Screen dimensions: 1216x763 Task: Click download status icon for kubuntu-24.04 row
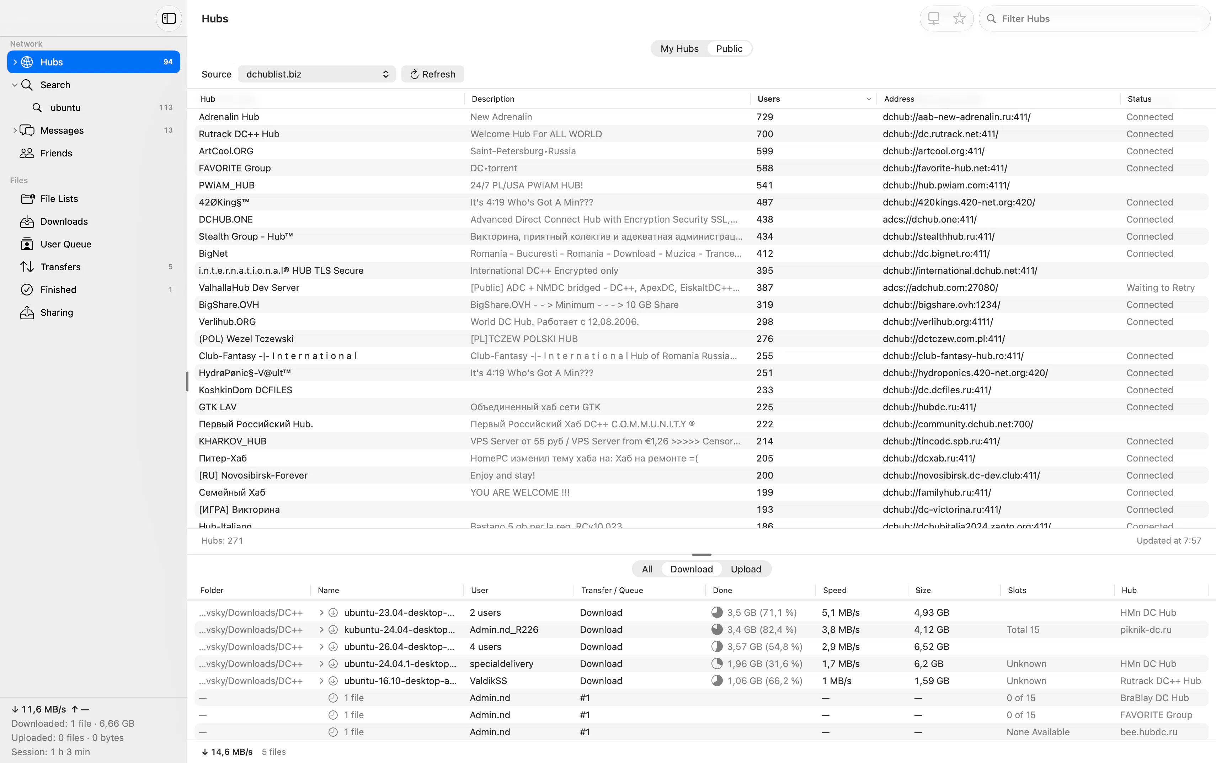pos(333,630)
